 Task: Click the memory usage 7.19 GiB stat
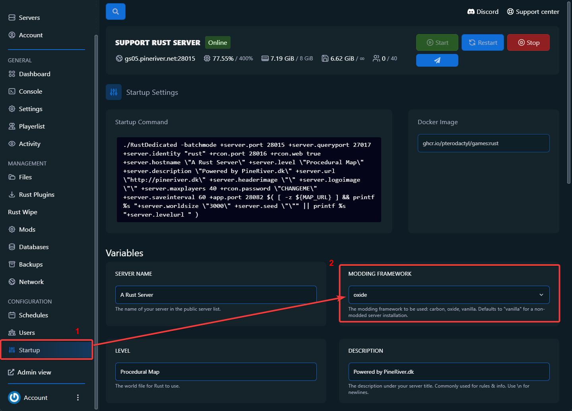[x=287, y=58]
